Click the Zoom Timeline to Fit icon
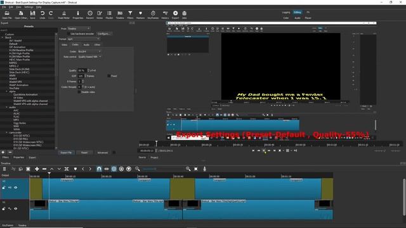Screen dimensions: 406x228 tap(196, 169)
